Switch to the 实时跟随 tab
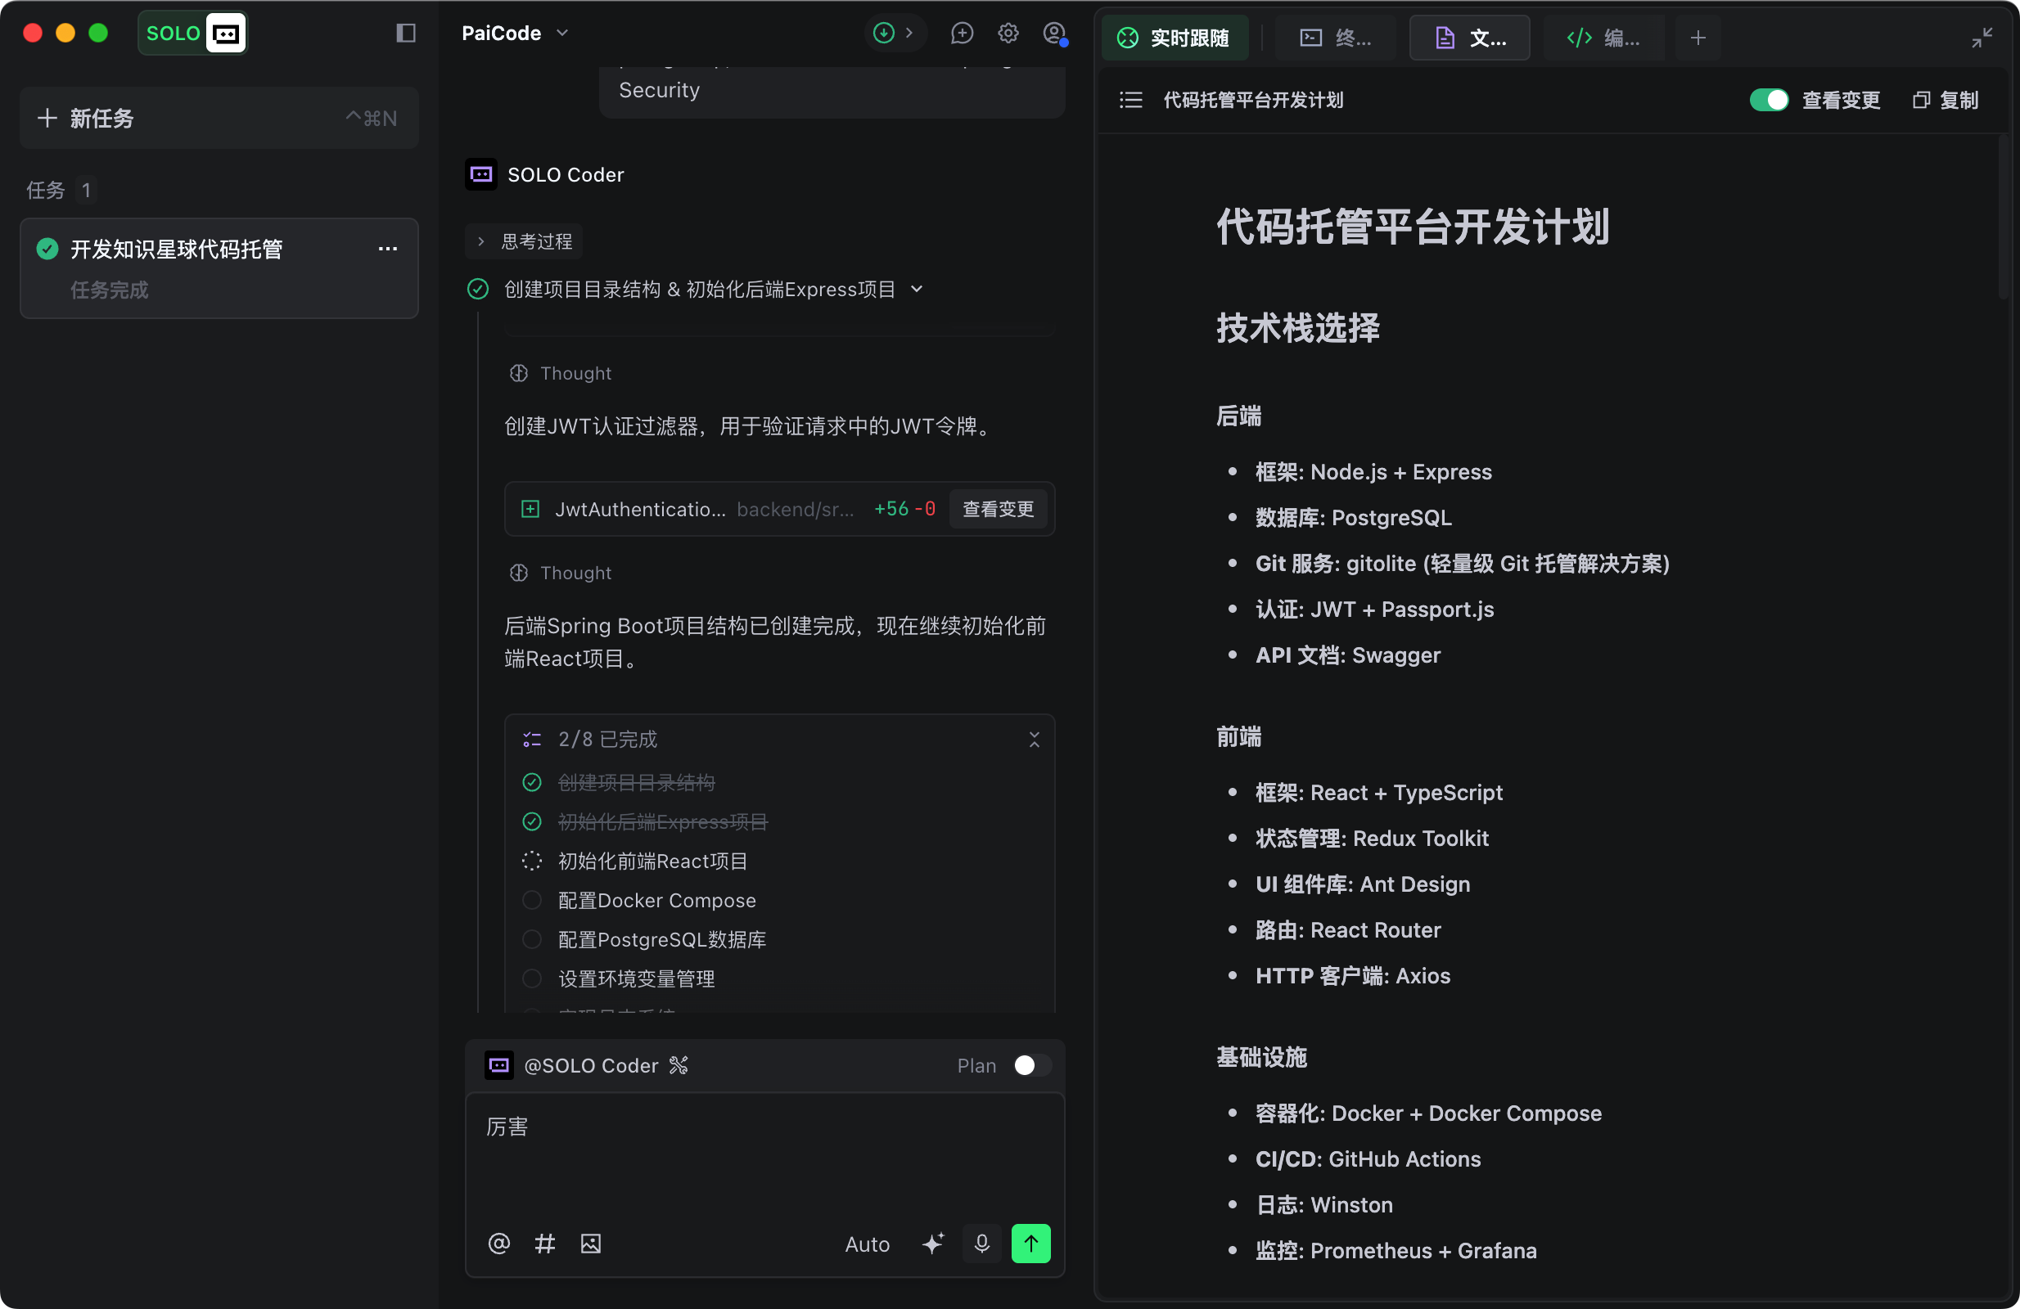2020x1309 pixels. pyautogui.click(x=1175, y=38)
